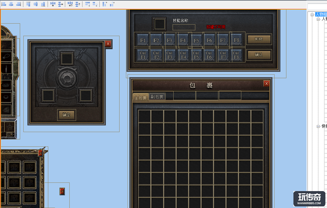Select the Ctrl F1 hotkey button
The image size is (327, 208).
pos(143,55)
